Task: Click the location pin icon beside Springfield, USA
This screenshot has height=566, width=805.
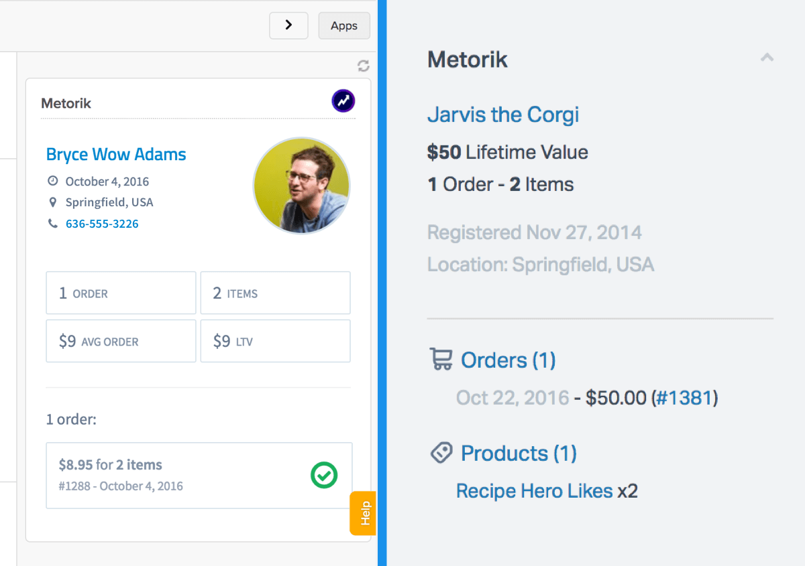Action: coord(53,202)
